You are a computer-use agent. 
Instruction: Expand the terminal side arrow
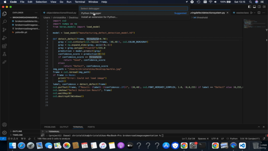tap(43, 131)
